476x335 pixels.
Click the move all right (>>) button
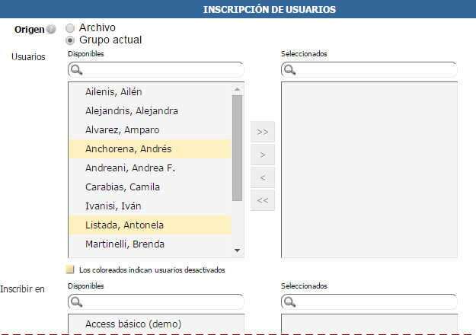coord(263,132)
